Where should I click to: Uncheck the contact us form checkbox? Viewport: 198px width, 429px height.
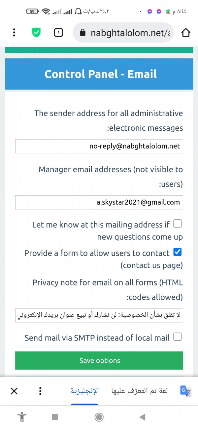coord(178,252)
